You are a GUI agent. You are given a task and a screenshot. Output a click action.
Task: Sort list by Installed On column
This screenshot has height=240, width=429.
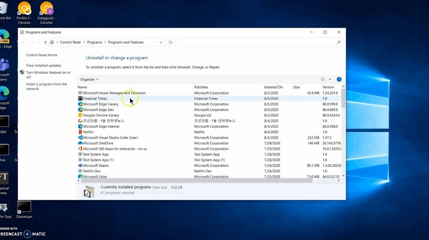(273, 87)
